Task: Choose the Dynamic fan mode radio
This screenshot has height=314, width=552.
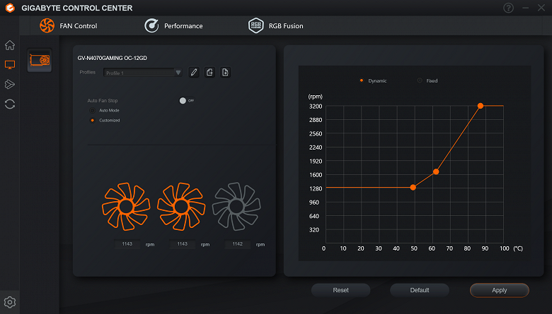Action: tap(361, 80)
